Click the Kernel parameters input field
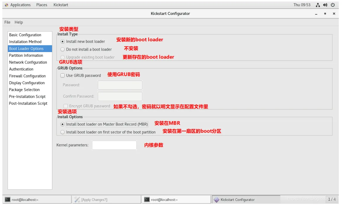Image resolution: width=342 pixels, height=205 pixels. tap(114, 145)
